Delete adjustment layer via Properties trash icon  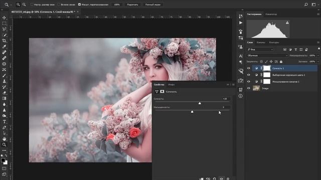tap(228, 178)
